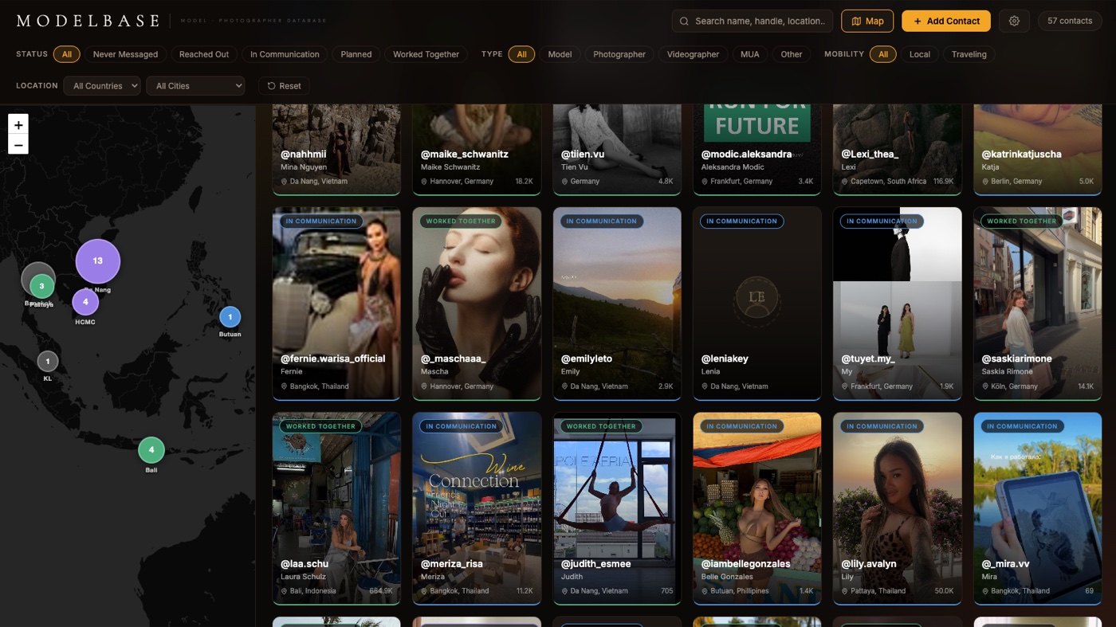
Task: Filter mobility by Traveling
Action: coord(969,54)
